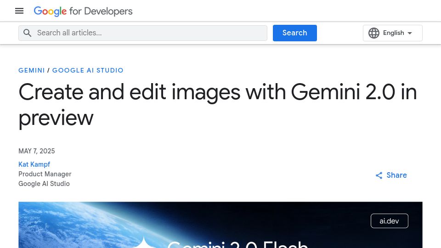Click the magnifier icon in search field
Viewport: 441px width, 248px height.
[x=27, y=33]
